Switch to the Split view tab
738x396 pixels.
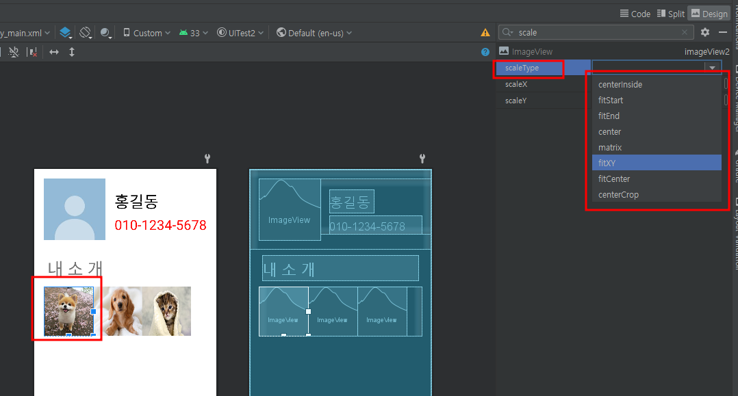[671, 14]
